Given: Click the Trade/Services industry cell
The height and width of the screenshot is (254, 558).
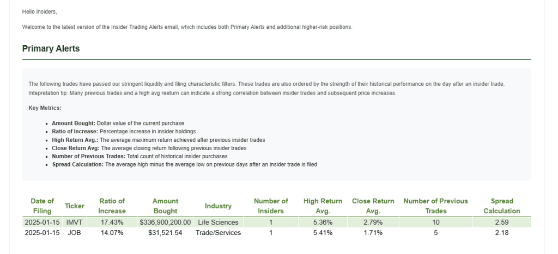Looking at the screenshot, I should point(218,233).
